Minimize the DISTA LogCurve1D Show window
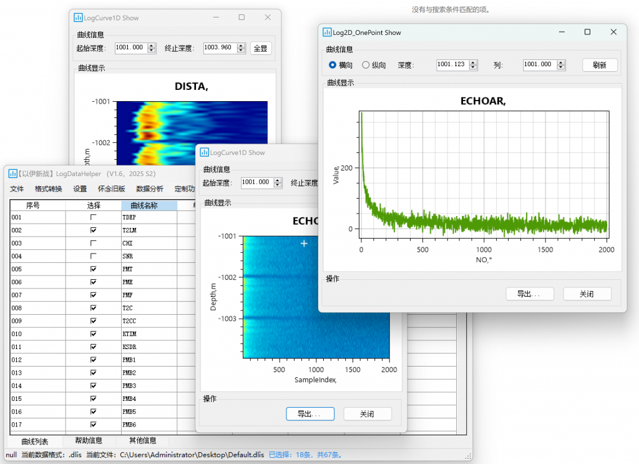 point(216,18)
